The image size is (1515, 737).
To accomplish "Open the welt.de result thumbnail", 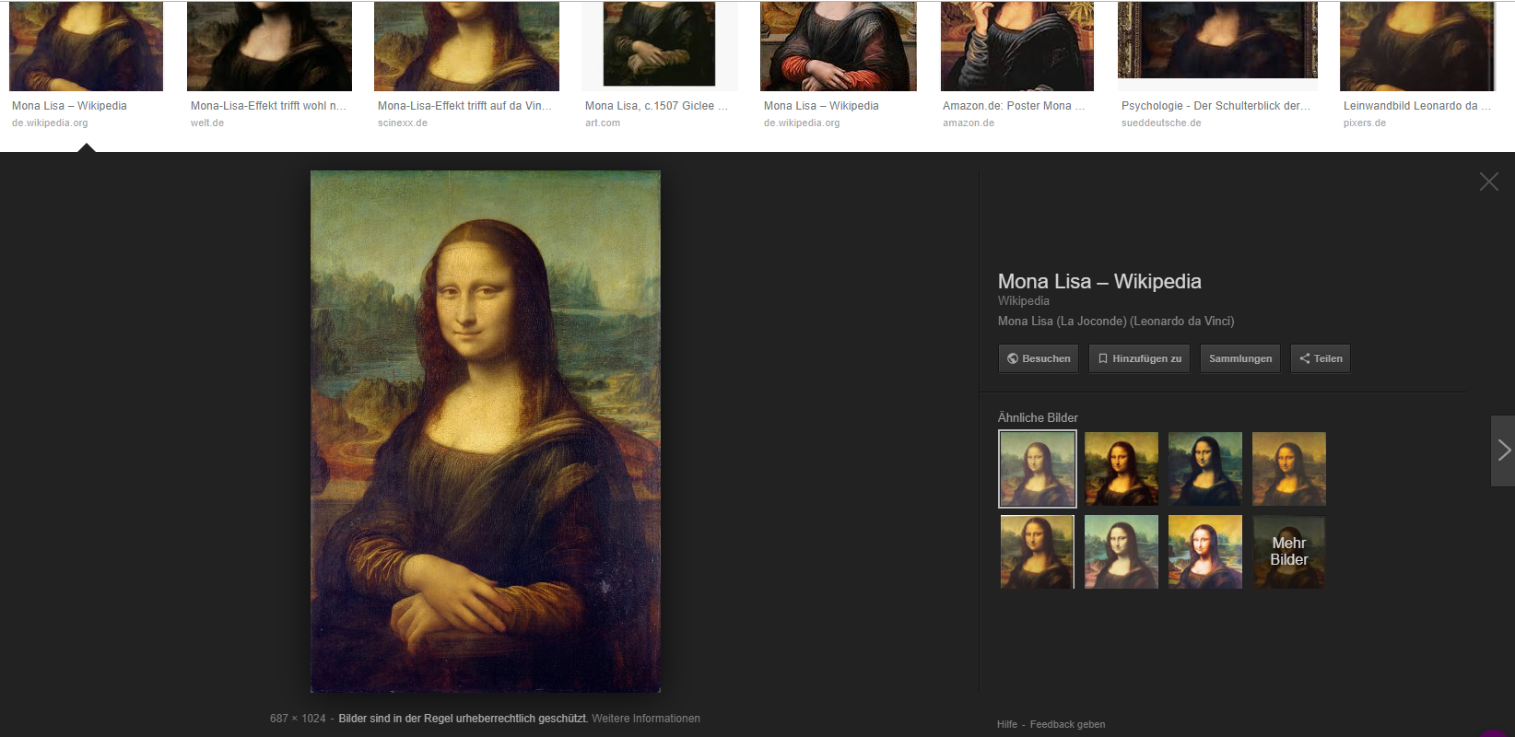I will tap(269, 46).
